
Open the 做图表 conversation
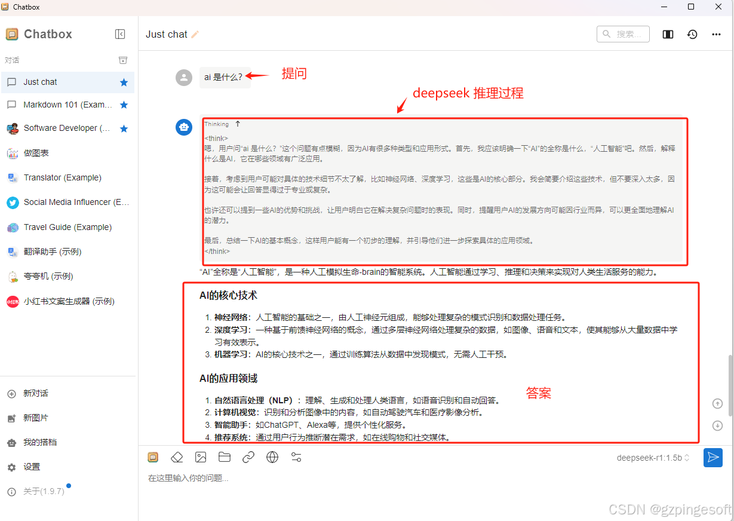67,153
